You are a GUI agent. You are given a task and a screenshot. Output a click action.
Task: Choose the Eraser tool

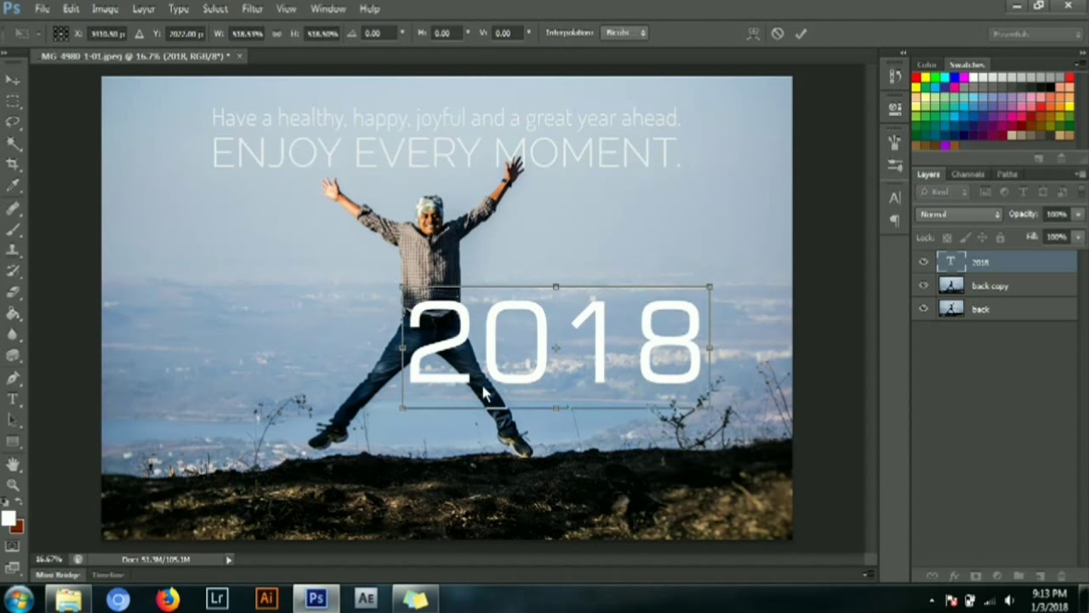tap(13, 292)
